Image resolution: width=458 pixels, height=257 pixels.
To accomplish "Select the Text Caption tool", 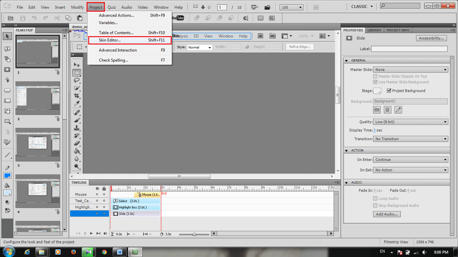I will (x=7, y=49).
